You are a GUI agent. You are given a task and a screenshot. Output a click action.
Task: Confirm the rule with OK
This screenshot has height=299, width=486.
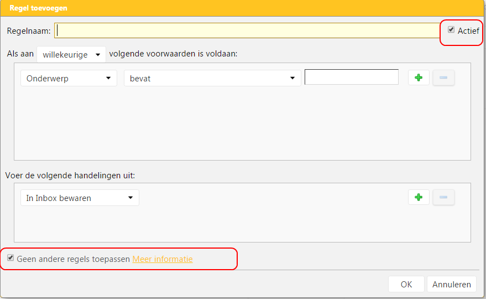click(406, 284)
